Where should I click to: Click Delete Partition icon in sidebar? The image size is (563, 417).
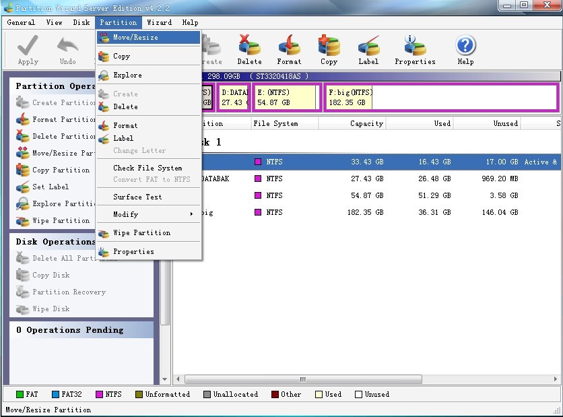pos(23,136)
